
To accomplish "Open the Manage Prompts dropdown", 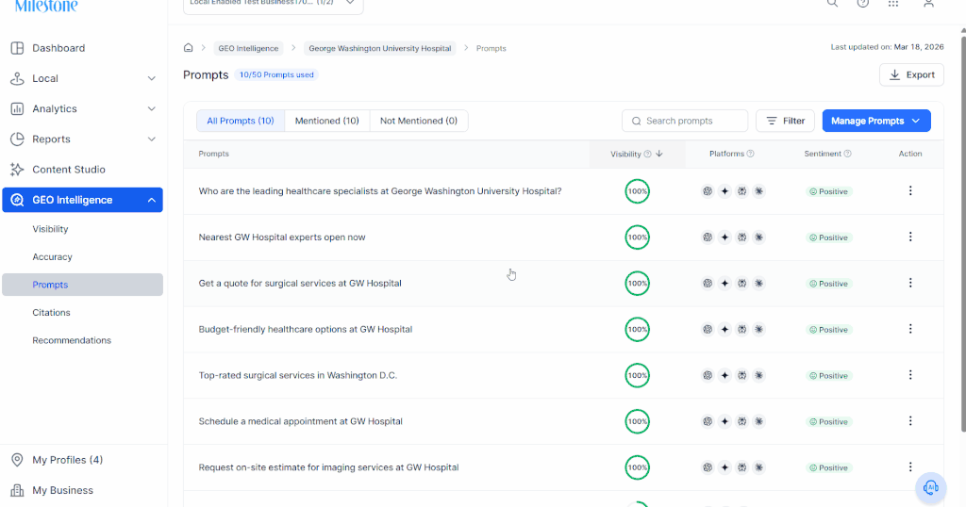I will 876,121.
